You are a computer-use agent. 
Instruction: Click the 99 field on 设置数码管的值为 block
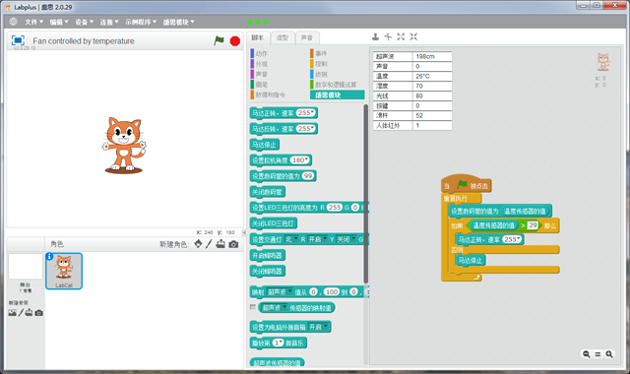click(308, 175)
